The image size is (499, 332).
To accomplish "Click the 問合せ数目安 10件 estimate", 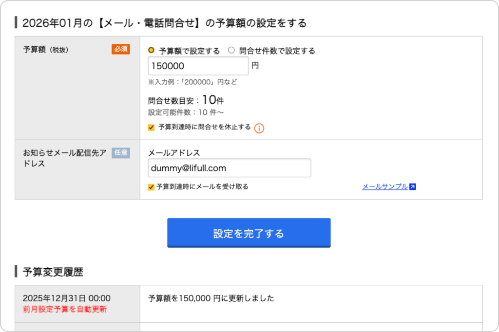I will tap(186, 100).
